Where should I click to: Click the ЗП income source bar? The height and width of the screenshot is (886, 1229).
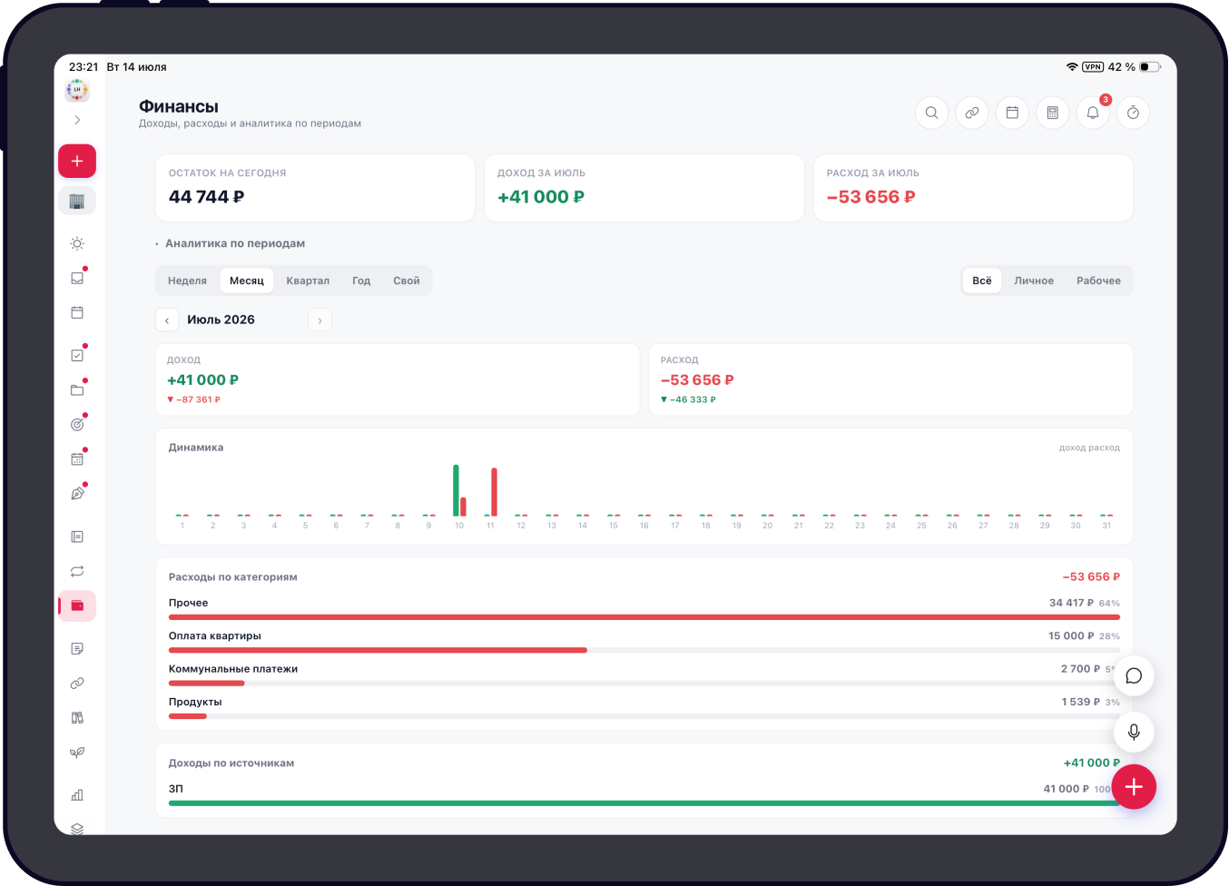tap(644, 802)
